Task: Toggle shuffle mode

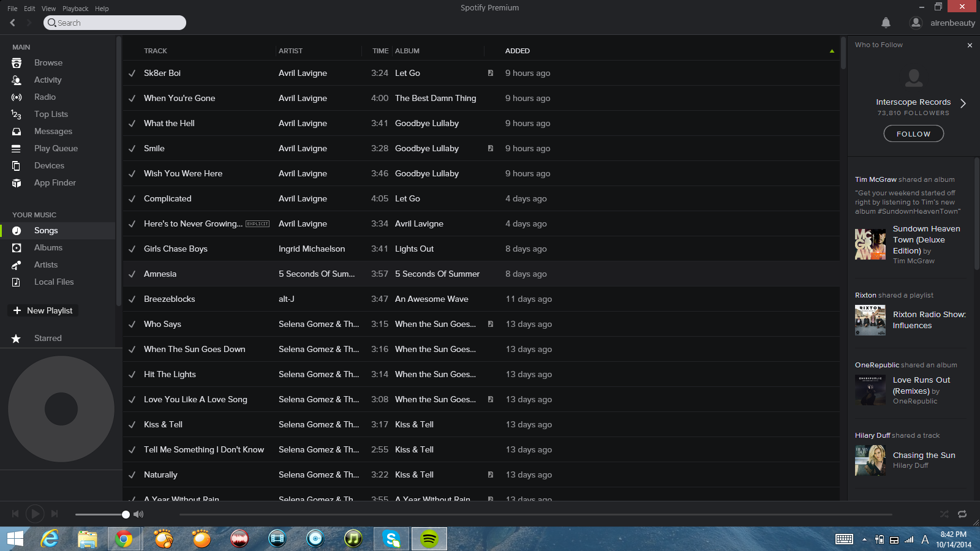Action: [x=944, y=514]
